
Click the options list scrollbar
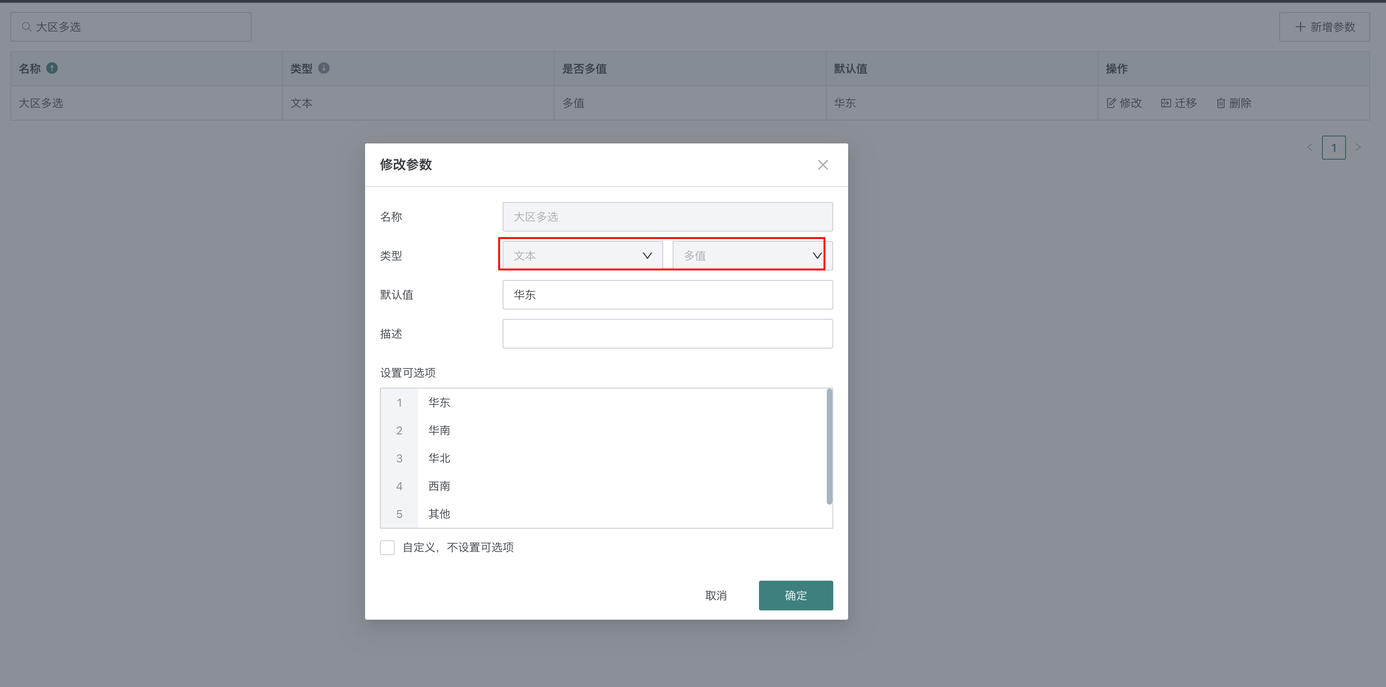(829, 447)
